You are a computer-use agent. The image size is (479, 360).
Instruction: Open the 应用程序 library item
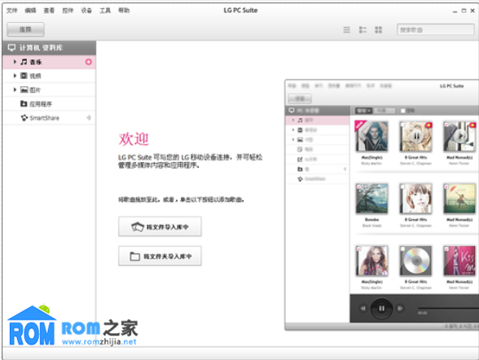[49, 103]
